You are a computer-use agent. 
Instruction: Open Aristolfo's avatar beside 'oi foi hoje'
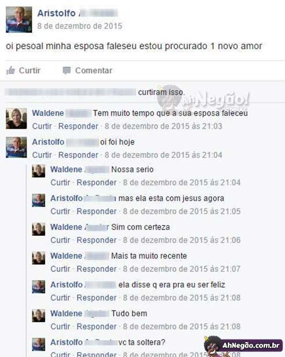16,147
